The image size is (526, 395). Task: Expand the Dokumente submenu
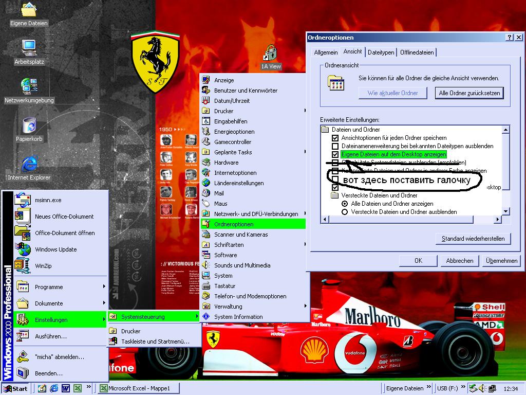[x=61, y=303]
